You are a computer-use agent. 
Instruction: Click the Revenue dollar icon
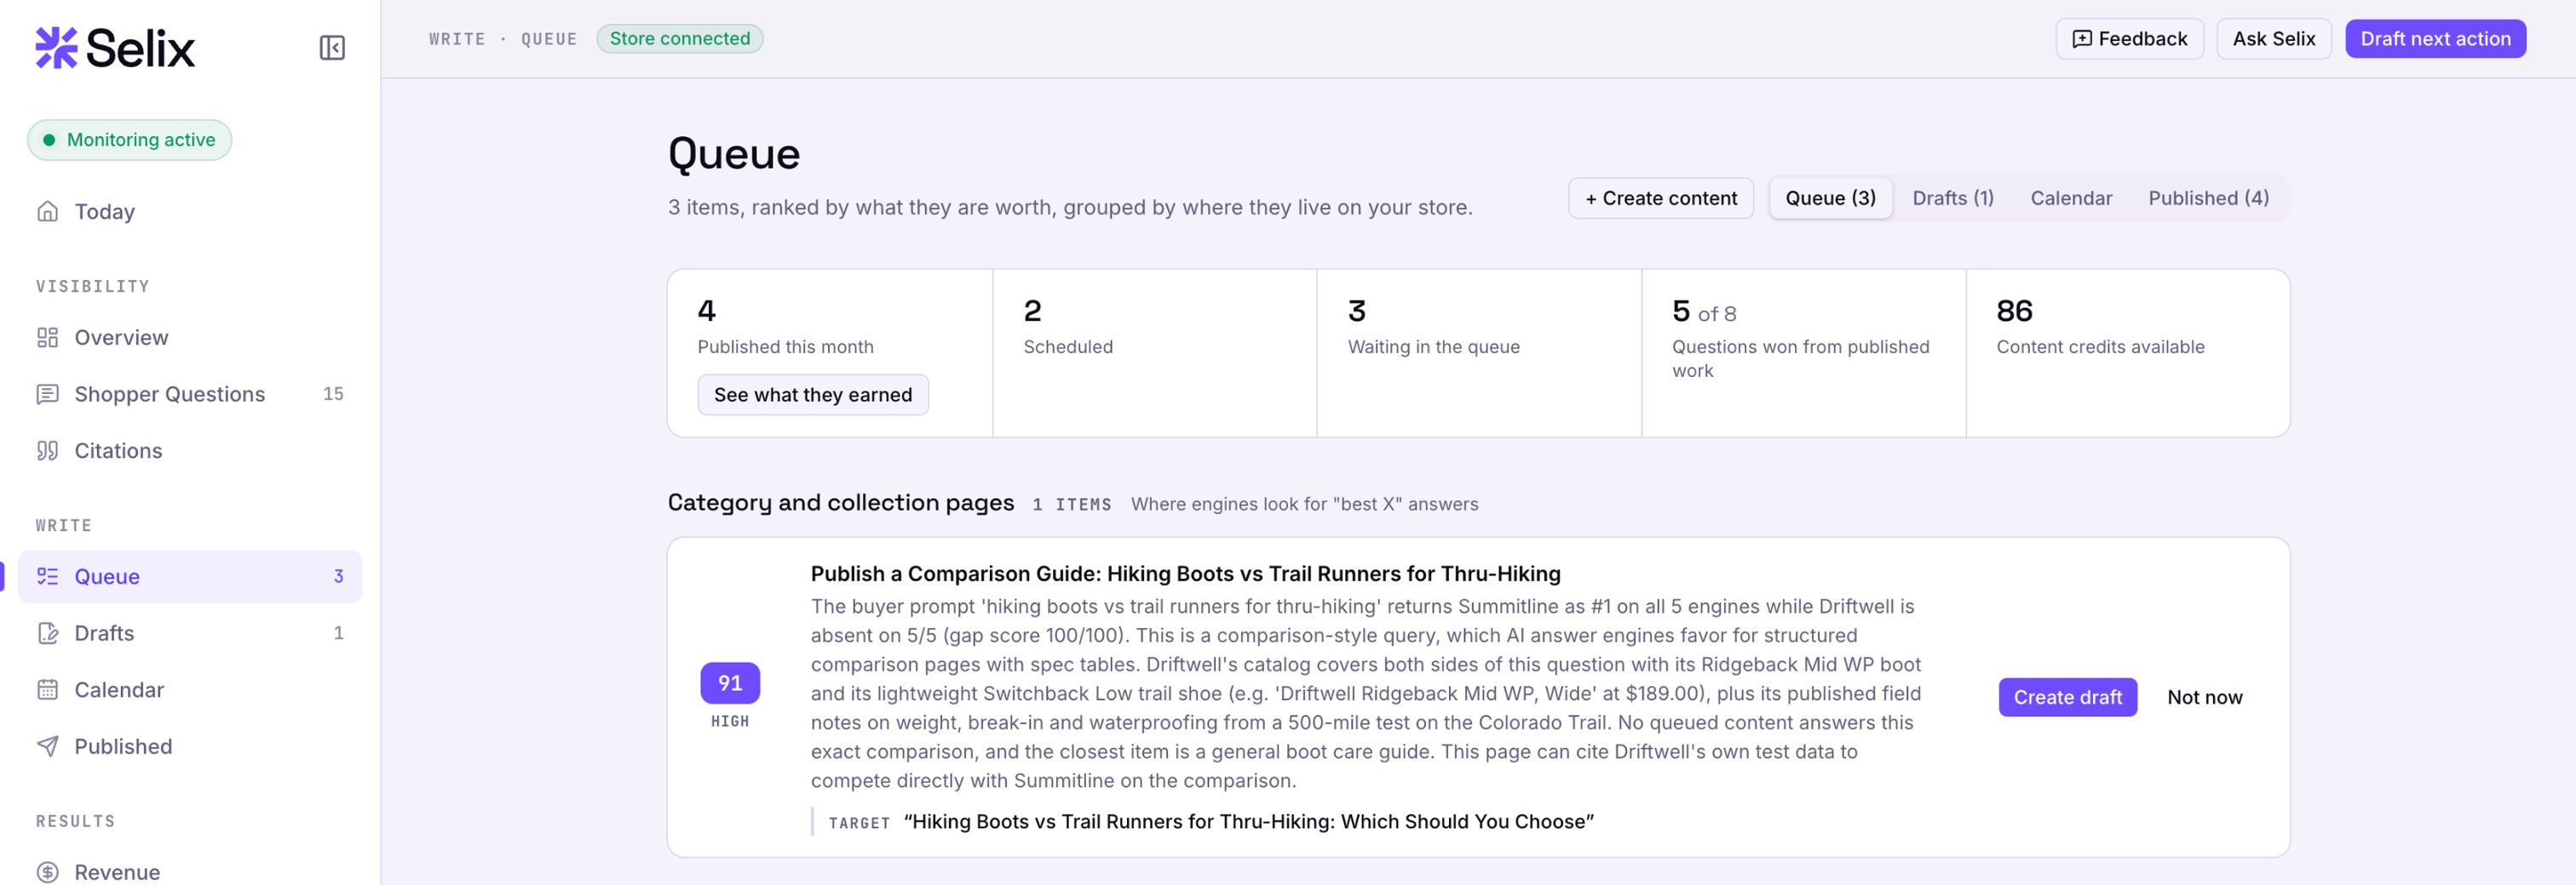pyautogui.click(x=47, y=872)
